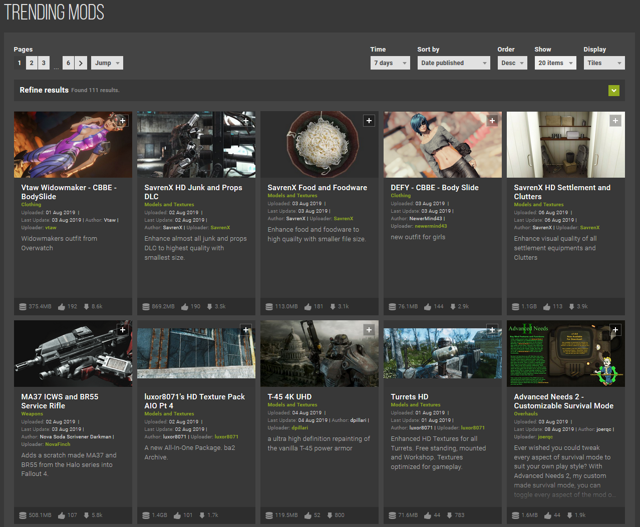
Task: Open the Time 7 days dropdown
Action: [x=390, y=63]
